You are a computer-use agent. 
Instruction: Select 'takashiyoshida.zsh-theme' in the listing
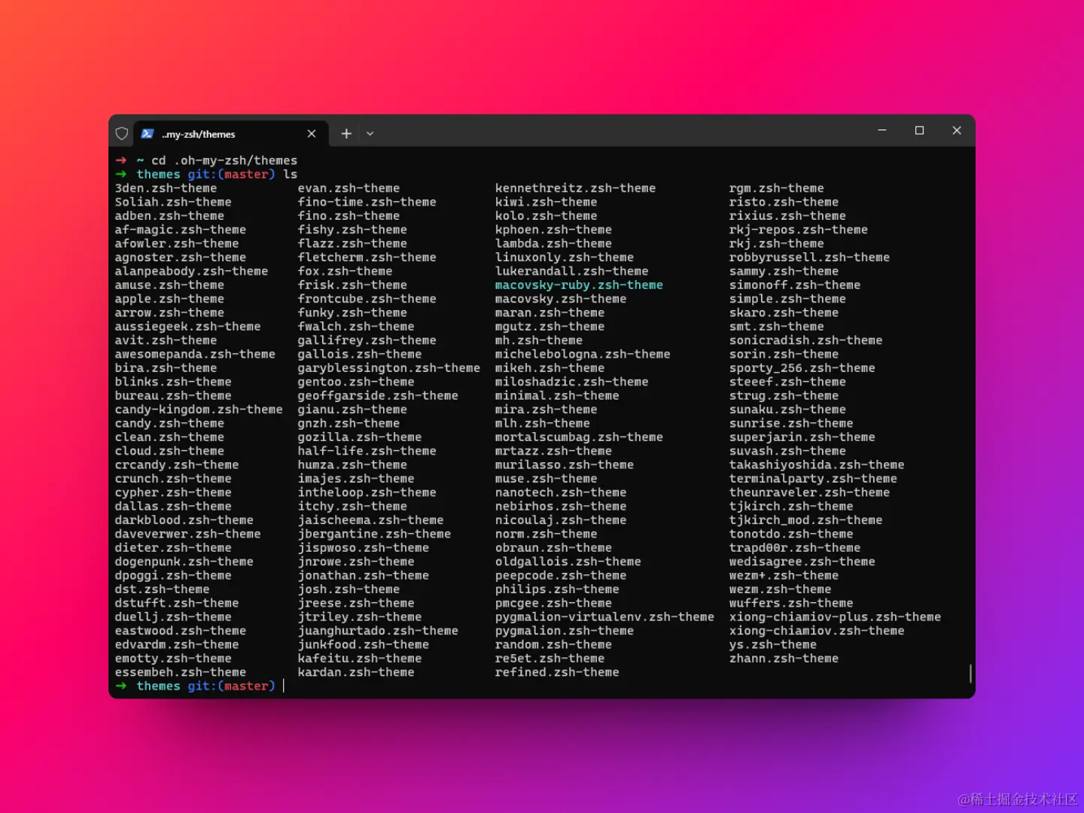[x=817, y=465]
